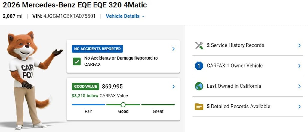Click the wrench and screwdriver service icon
The height and width of the screenshot is (132, 308).
[x=199, y=45]
